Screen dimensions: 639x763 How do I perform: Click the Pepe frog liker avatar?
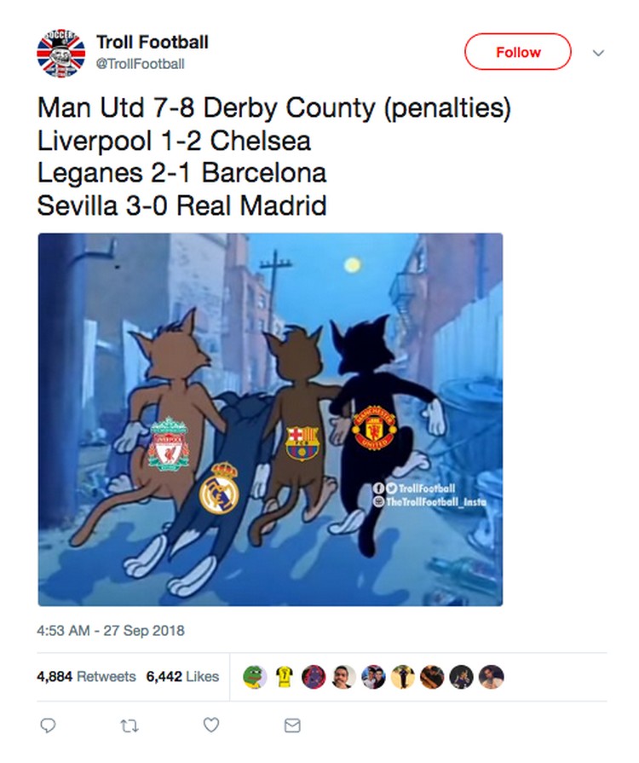point(255,676)
